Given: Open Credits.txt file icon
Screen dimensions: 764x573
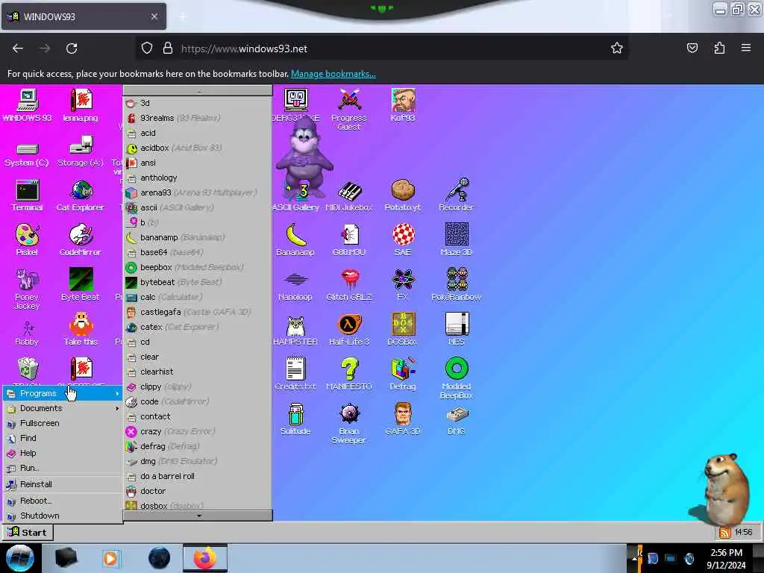Looking at the screenshot, I should coord(295,374).
